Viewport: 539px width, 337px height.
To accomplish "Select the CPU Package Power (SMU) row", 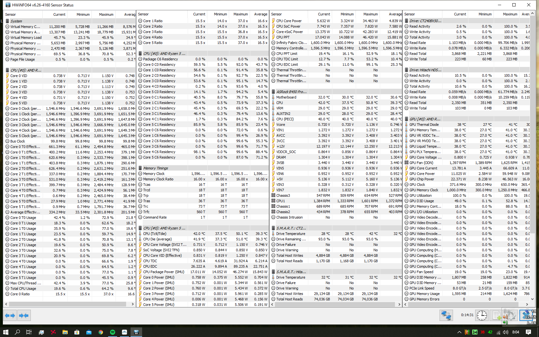I will 203,272.
